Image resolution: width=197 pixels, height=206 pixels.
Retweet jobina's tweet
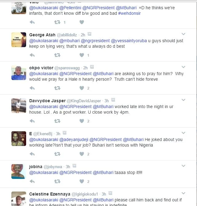coord(57,181)
